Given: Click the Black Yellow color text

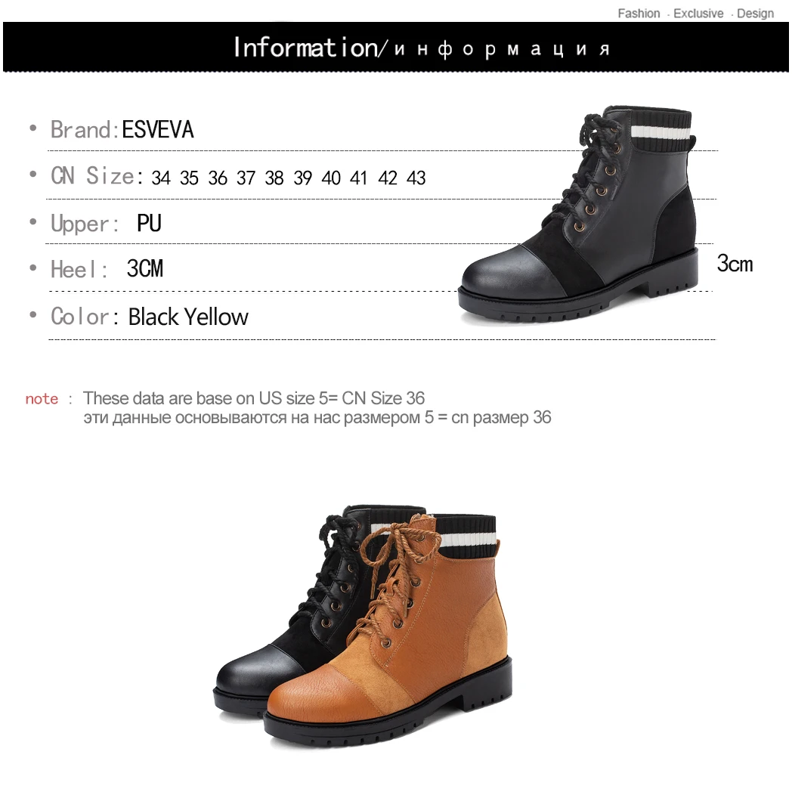Looking at the screenshot, I should tap(188, 317).
